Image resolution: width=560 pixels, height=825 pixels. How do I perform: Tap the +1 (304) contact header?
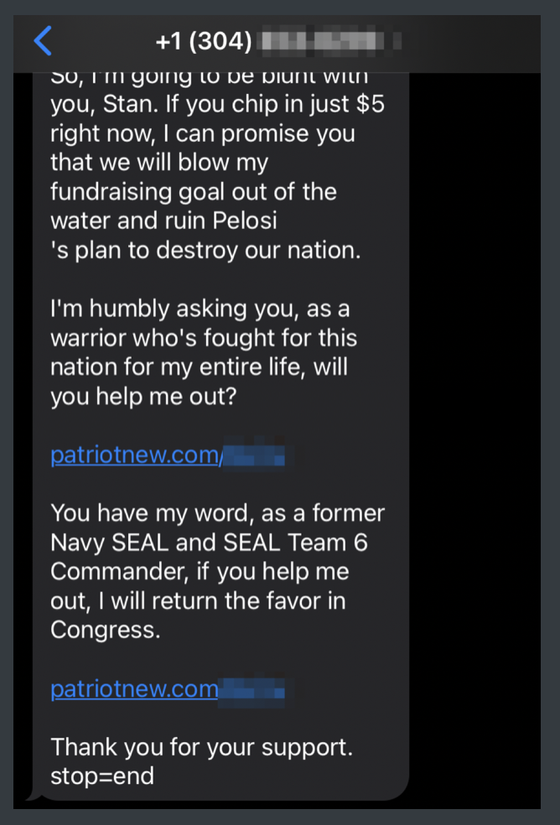(205, 40)
